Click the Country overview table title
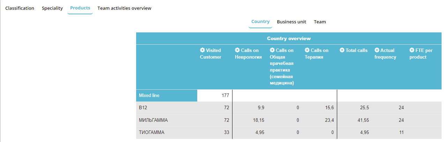 (x=289, y=38)
